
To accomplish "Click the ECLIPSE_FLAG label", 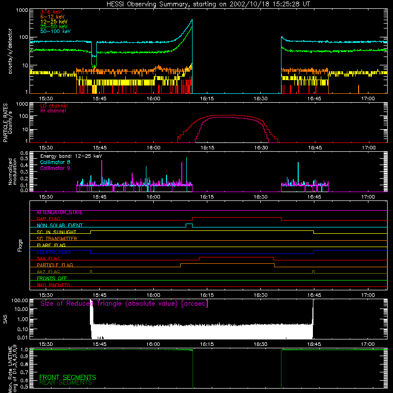I will [x=54, y=252].
